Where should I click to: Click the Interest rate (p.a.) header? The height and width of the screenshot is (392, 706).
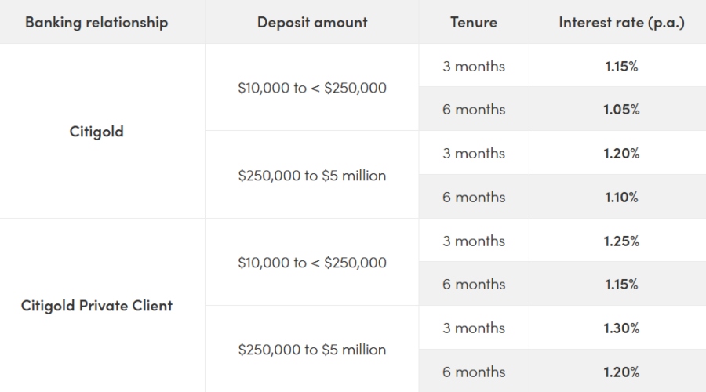tap(621, 22)
